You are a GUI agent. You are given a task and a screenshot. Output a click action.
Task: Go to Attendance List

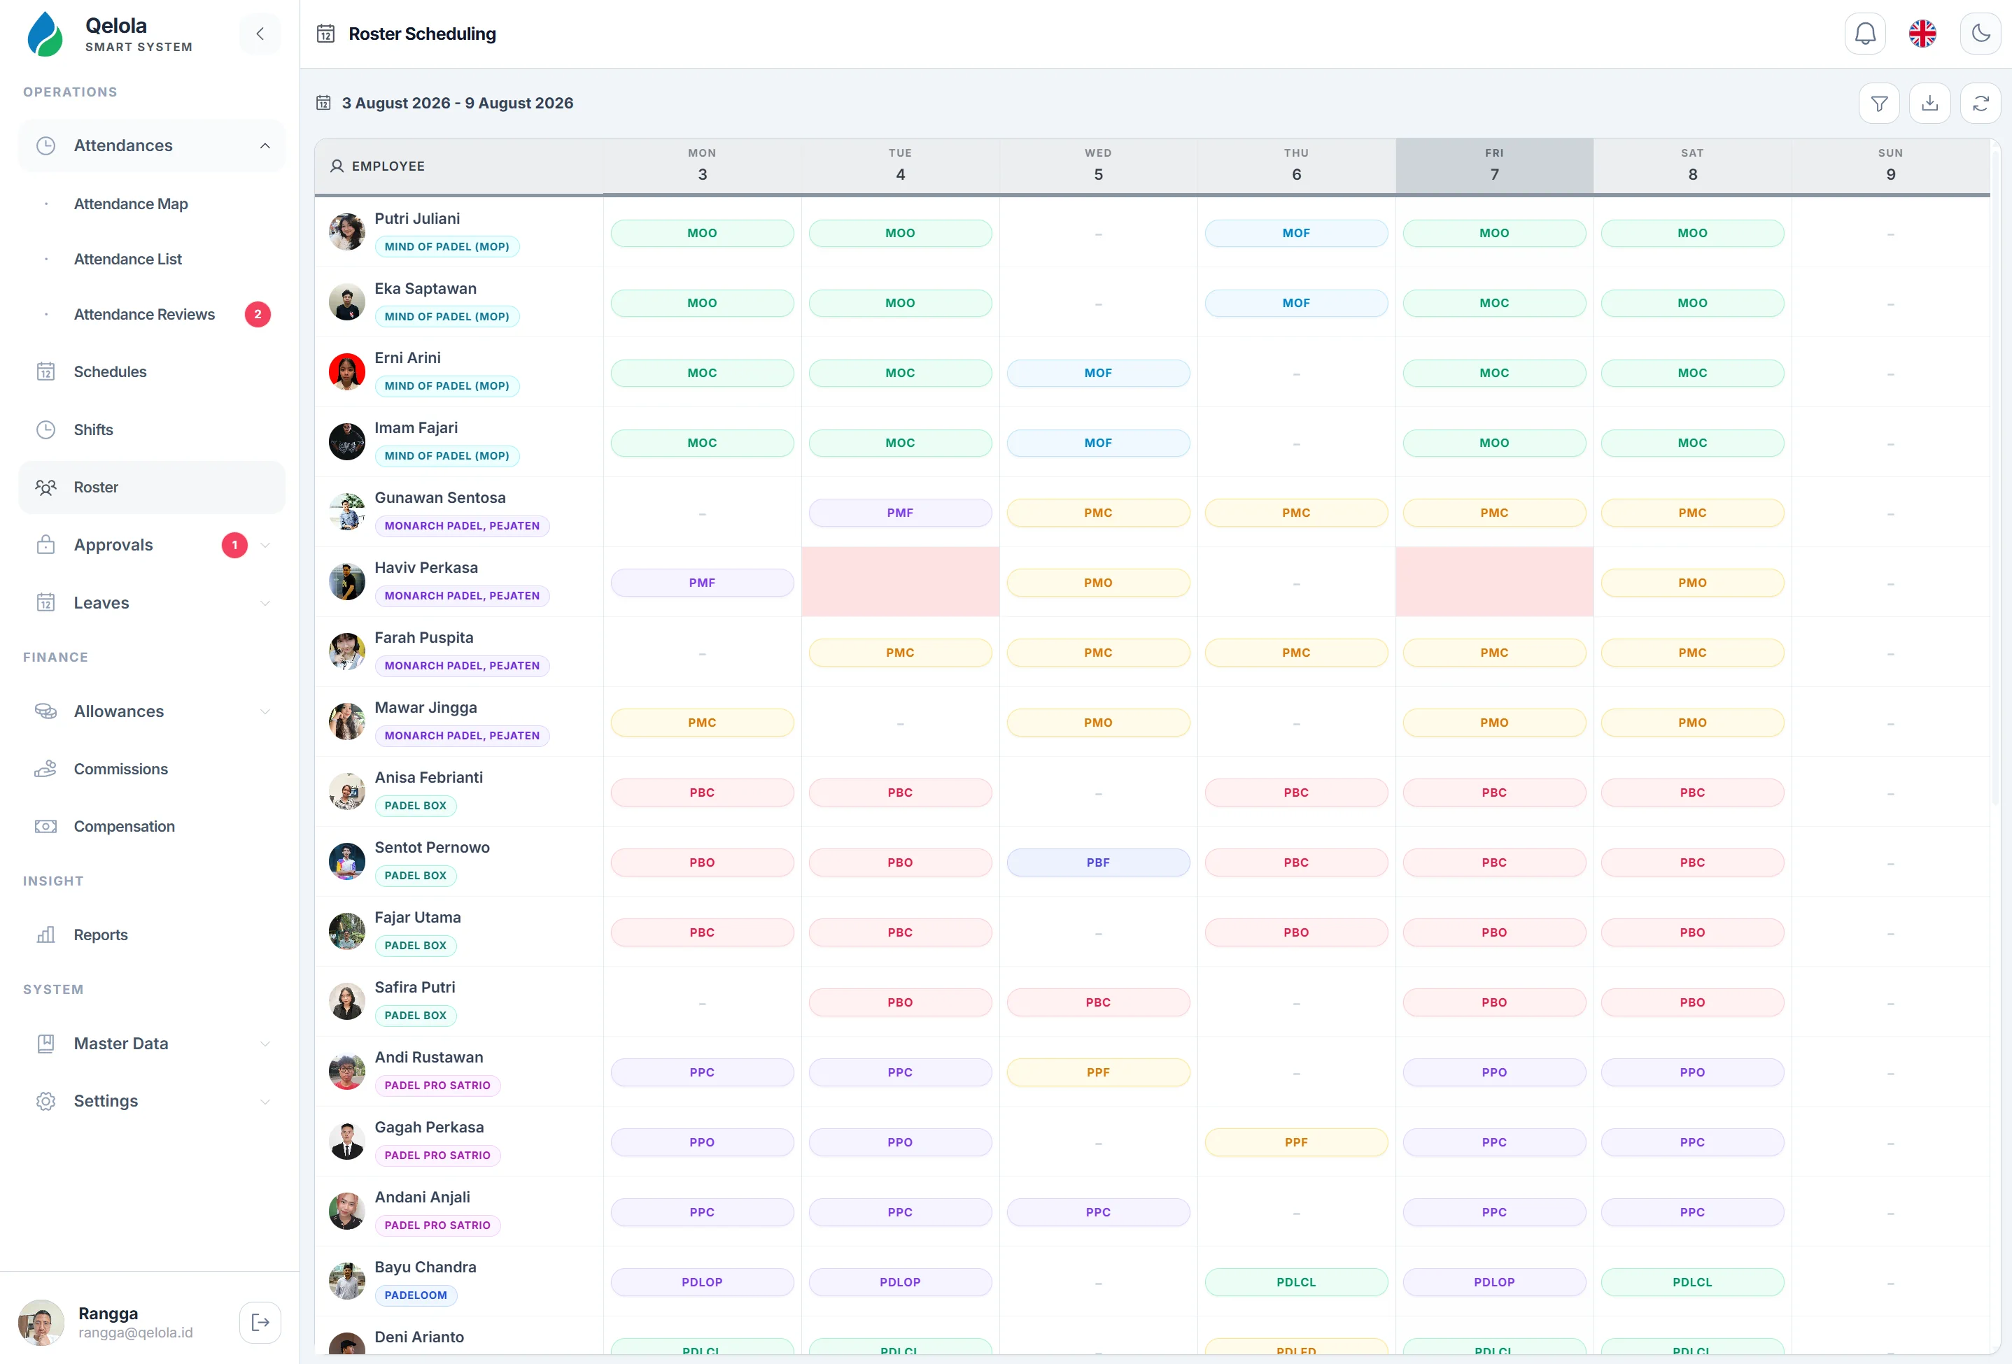(128, 260)
